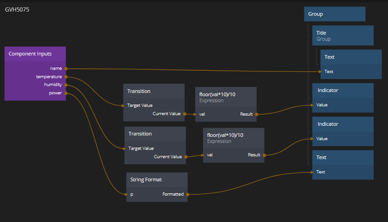Click the humidity output port dot
The width and height of the screenshot is (388, 222).
[66, 85]
